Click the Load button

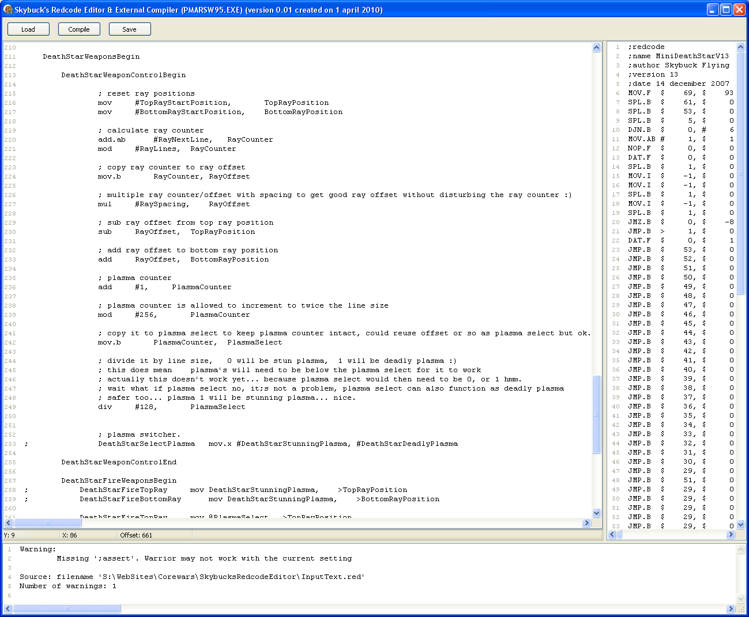pos(28,29)
